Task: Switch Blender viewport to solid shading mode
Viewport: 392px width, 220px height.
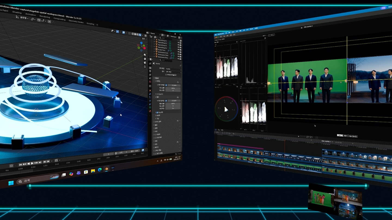Action: 135,34
